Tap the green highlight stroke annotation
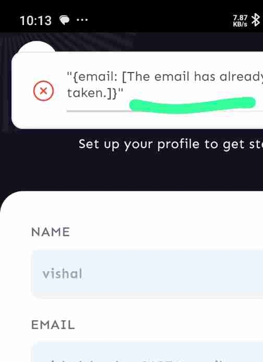This screenshot has height=362, width=263. 193,105
